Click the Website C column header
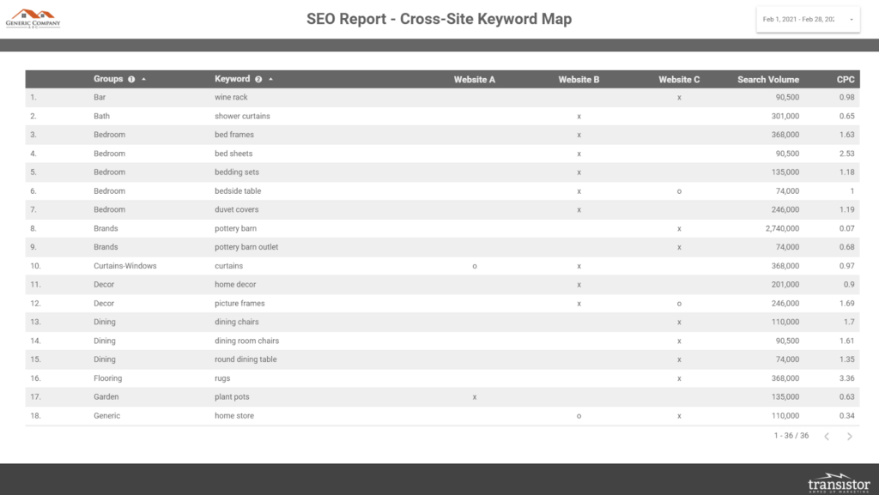879x495 pixels. coord(679,80)
